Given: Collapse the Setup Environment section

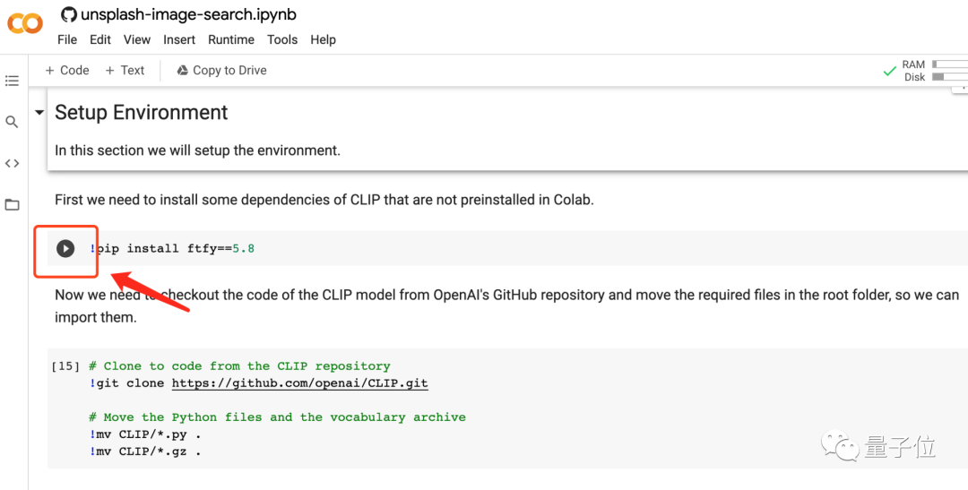Looking at the screenshot, I should (x=39, y=113).
